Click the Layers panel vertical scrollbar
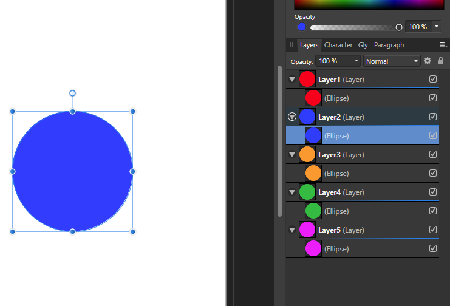Screen dimensions: 450x306 [x=279, y=141]
